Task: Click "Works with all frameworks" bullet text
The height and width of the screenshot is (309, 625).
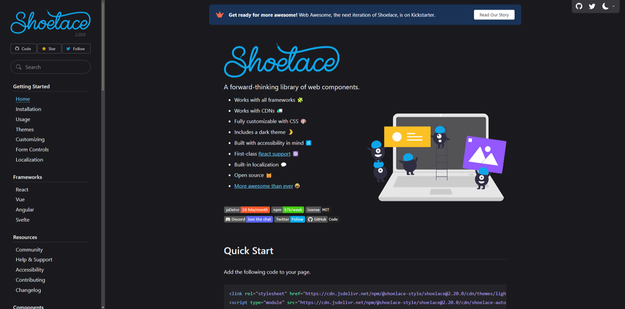Action: point(265,100)
